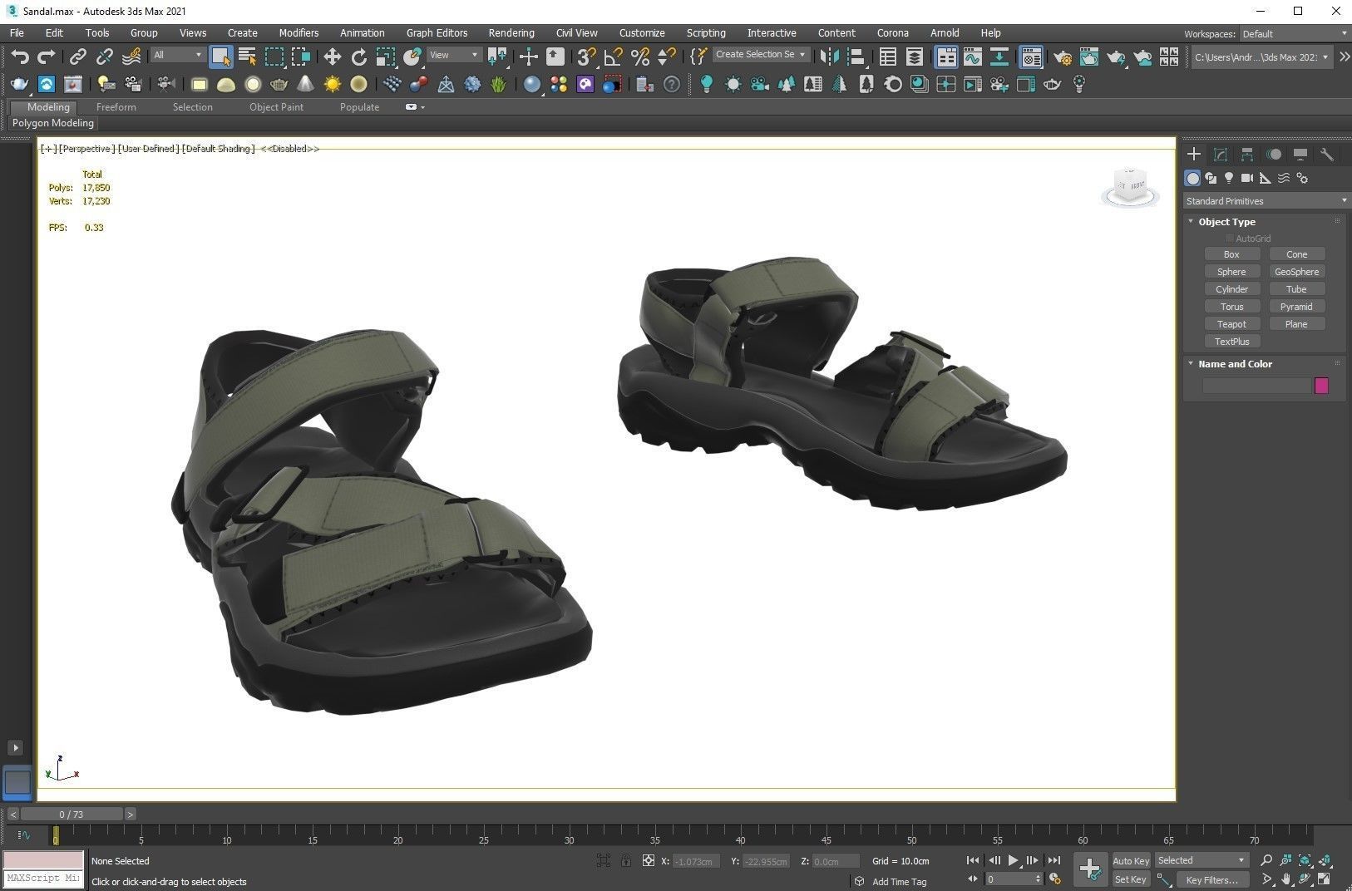Toggle Percent Snap in main toolbar

click(x=640, y=57)
